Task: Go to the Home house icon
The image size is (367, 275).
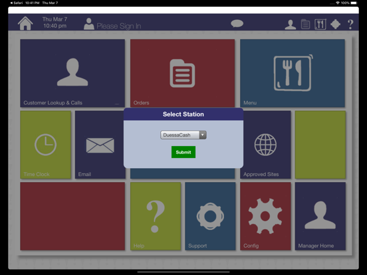Action: [25, 23]
